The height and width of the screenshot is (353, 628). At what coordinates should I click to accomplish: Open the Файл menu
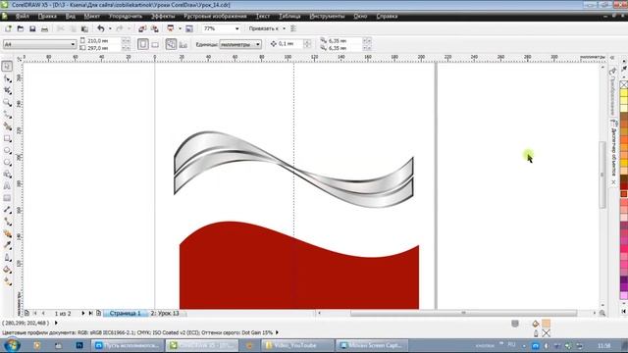click(22, 17)
